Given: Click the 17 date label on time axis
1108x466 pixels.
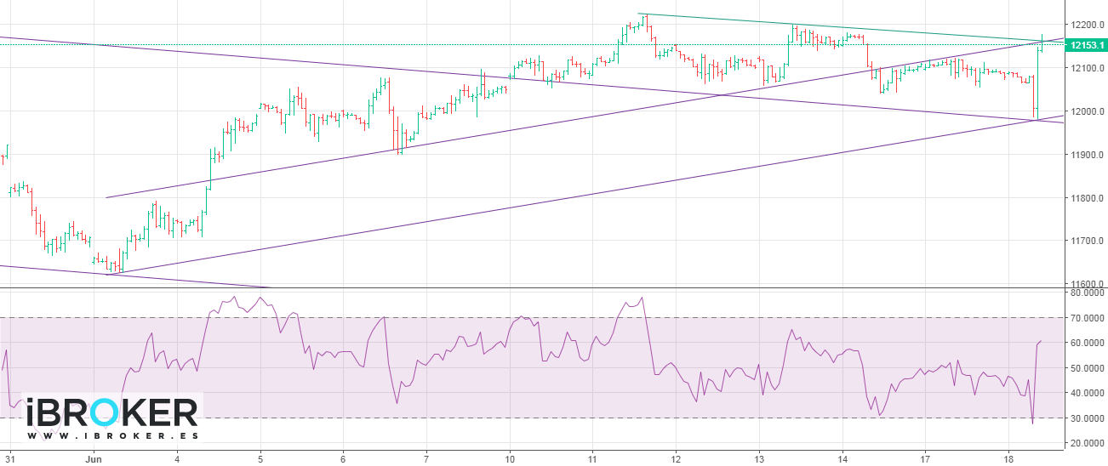Looking at the screenshot, I should point(925,457).
